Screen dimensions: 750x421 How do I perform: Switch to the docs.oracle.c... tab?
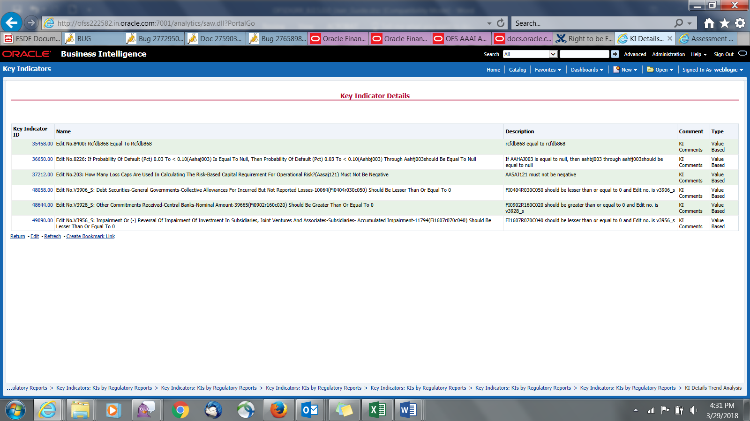(x=523, y=38)
